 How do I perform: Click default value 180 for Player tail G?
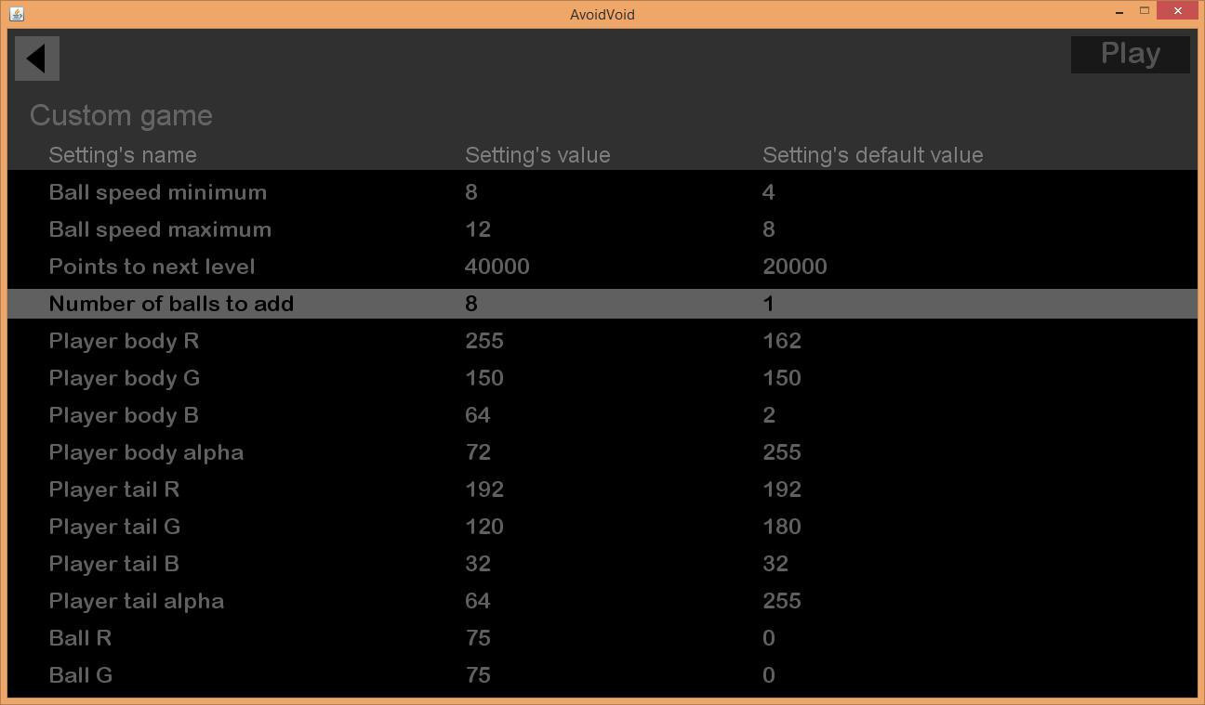[782, 527]
